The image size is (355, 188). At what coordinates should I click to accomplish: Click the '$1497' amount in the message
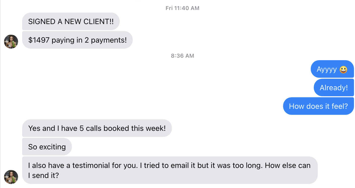click(x=39, y=40)
